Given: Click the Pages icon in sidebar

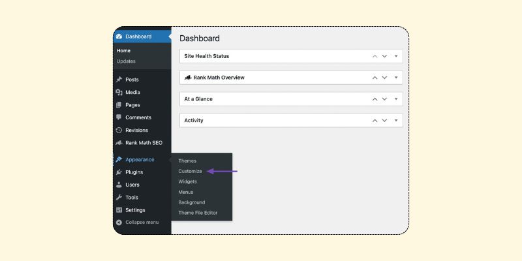Looking at the screenshot, I should click(119, 105).
